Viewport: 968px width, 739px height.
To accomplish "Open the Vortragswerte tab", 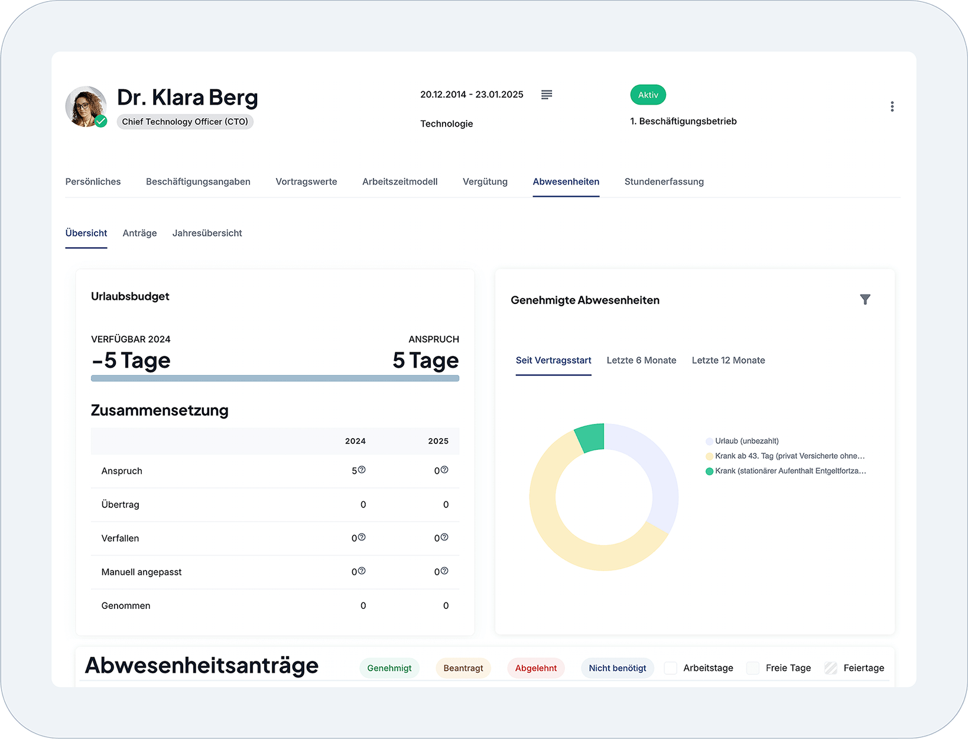I will pyautogui.click(x=306, y=181).
